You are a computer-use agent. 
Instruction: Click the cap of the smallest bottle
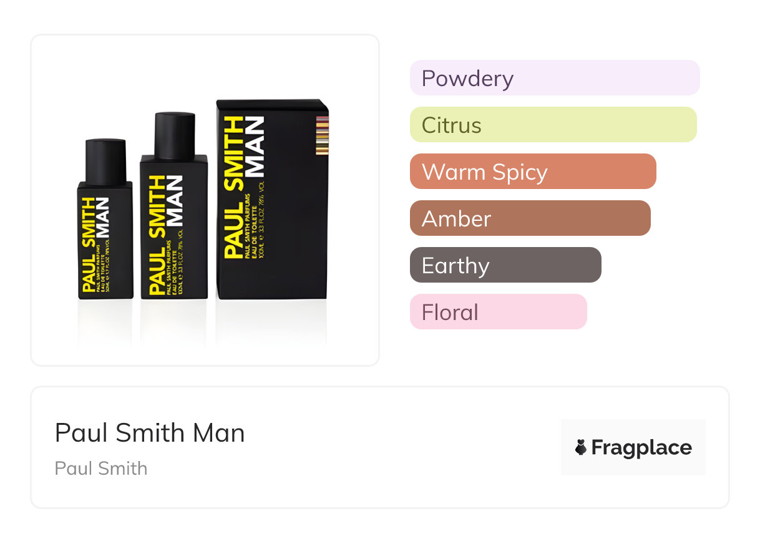tap(105, 161)
